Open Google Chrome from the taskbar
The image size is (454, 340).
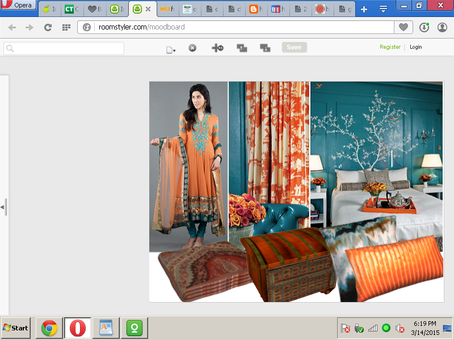(x=49, y=328)
